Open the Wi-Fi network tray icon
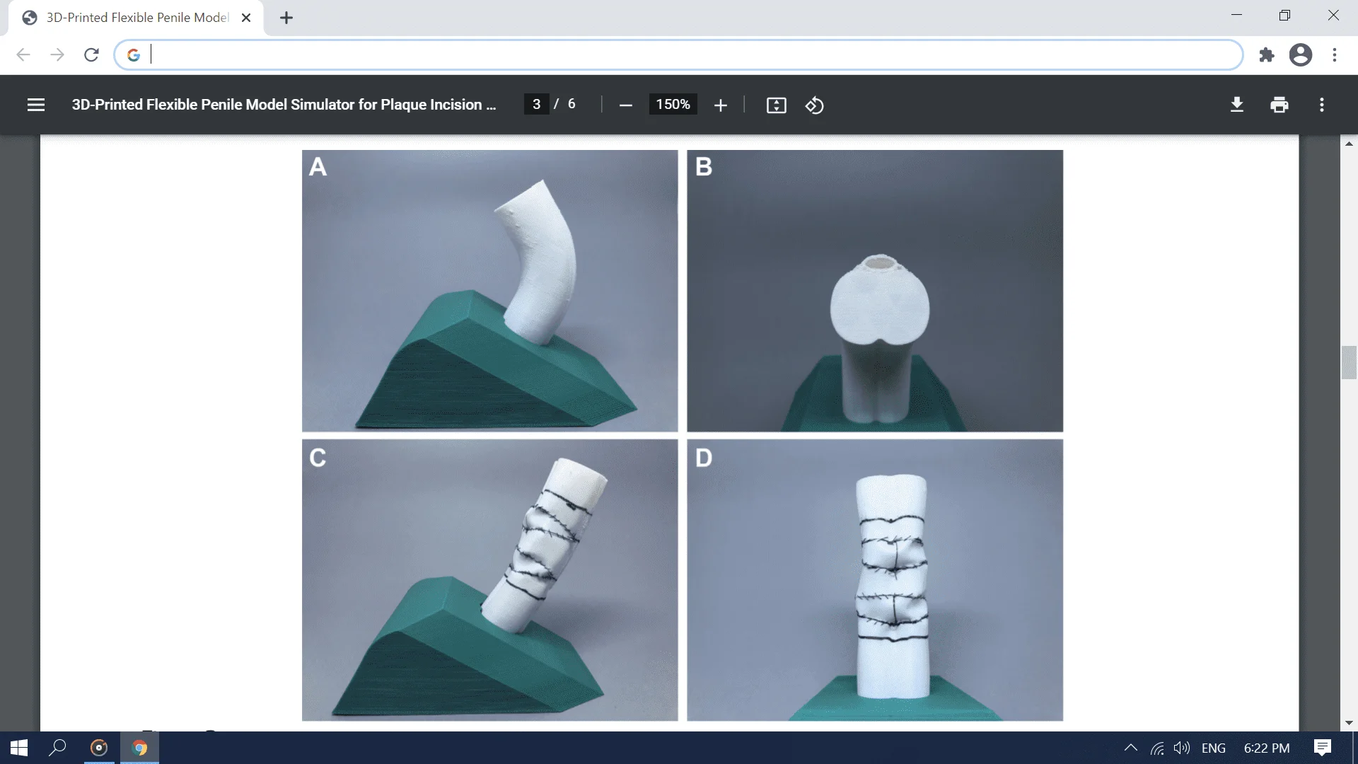 [x=1157, y=748]
